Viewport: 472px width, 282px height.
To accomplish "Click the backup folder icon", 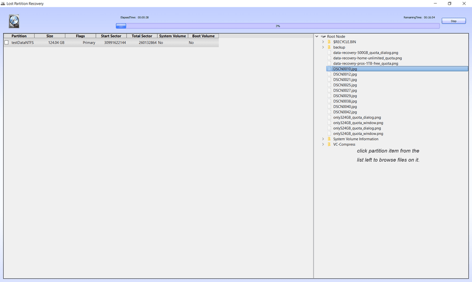I will pos(329,47).
